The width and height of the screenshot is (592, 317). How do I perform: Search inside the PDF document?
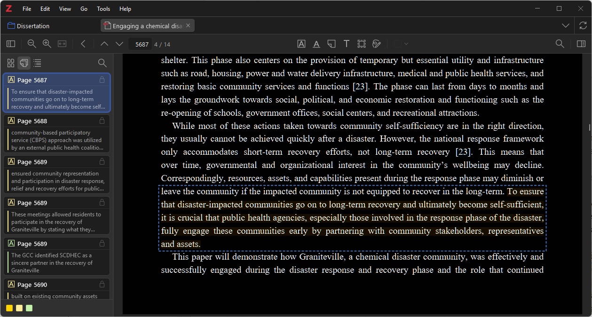[560, 44]
